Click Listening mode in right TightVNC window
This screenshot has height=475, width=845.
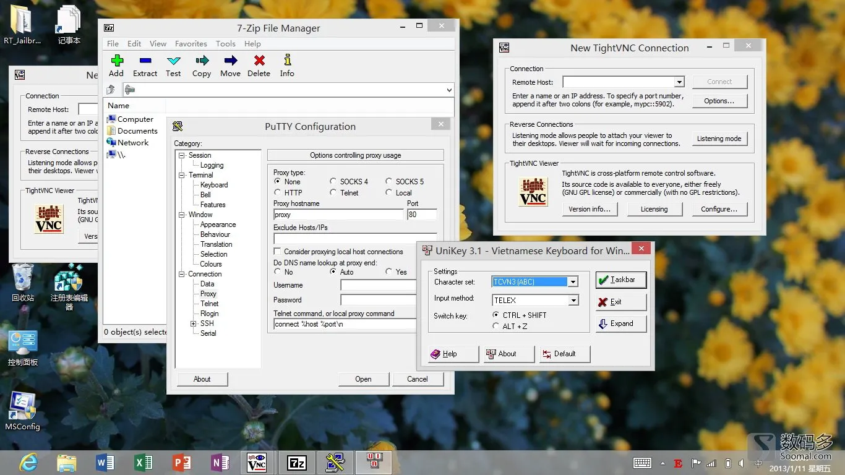click(719, 139)
